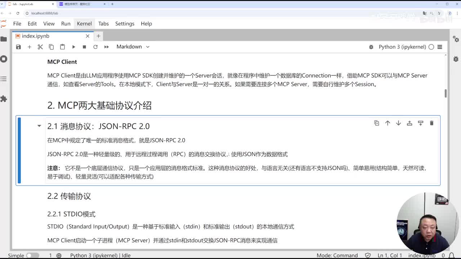Open the File Browser sidebar panel

coord(4,39)
